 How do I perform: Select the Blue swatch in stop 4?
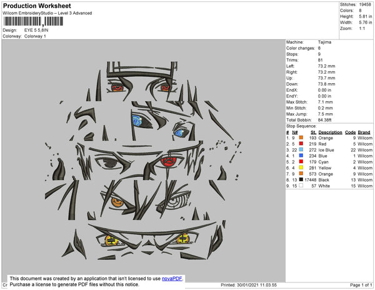(x=301, y=156)
